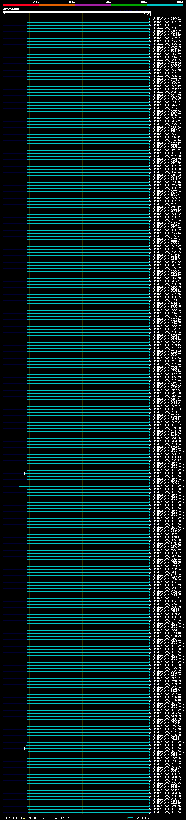Viewport: 186px width, 820px height.
Task: Click the white query sequence bar
Action: (77, 12)
